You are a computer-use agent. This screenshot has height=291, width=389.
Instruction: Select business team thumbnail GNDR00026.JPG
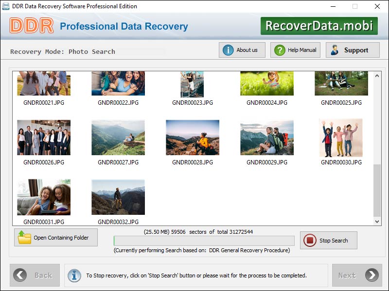44,138
